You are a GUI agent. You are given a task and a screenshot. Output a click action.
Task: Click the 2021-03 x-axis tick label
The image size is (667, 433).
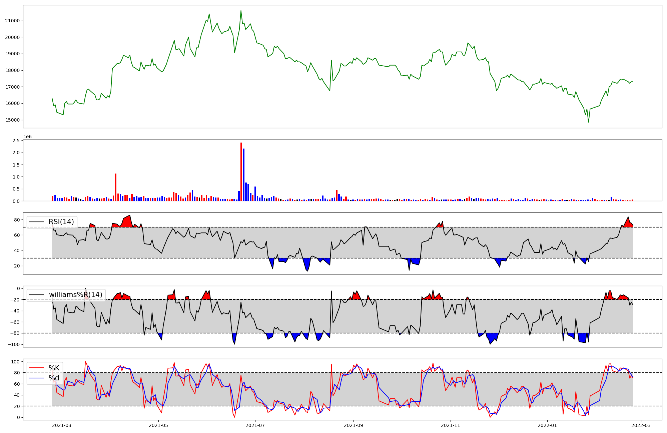coord(62,425)
